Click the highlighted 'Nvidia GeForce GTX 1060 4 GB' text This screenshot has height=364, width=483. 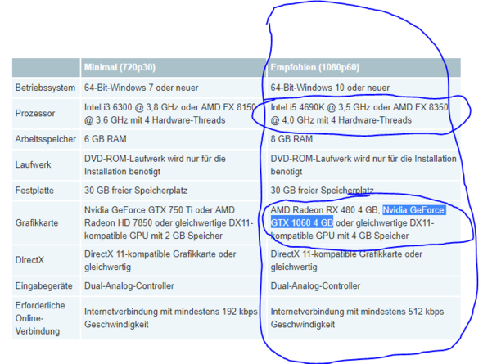[x=359, y=217]
